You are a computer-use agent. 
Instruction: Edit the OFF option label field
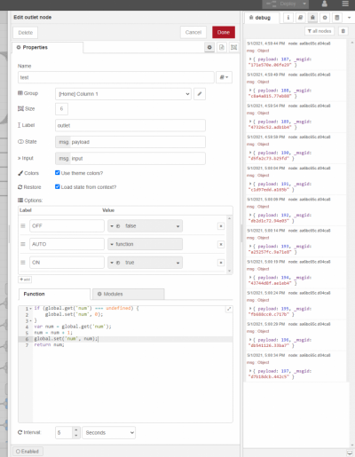(x=67, y=226)
